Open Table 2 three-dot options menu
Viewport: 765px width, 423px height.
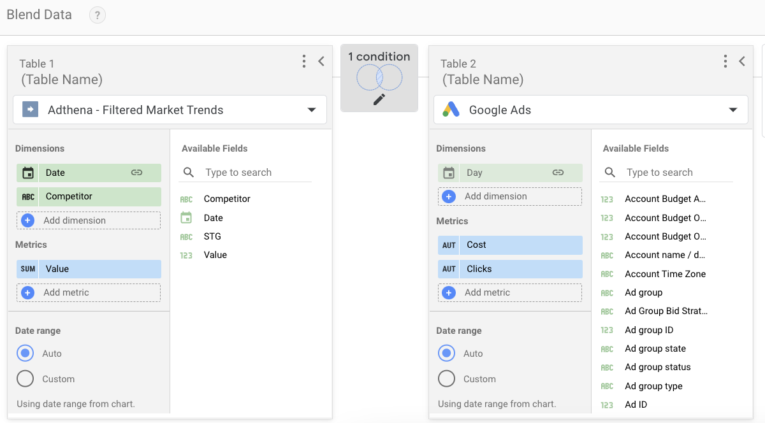coord(725,61)
